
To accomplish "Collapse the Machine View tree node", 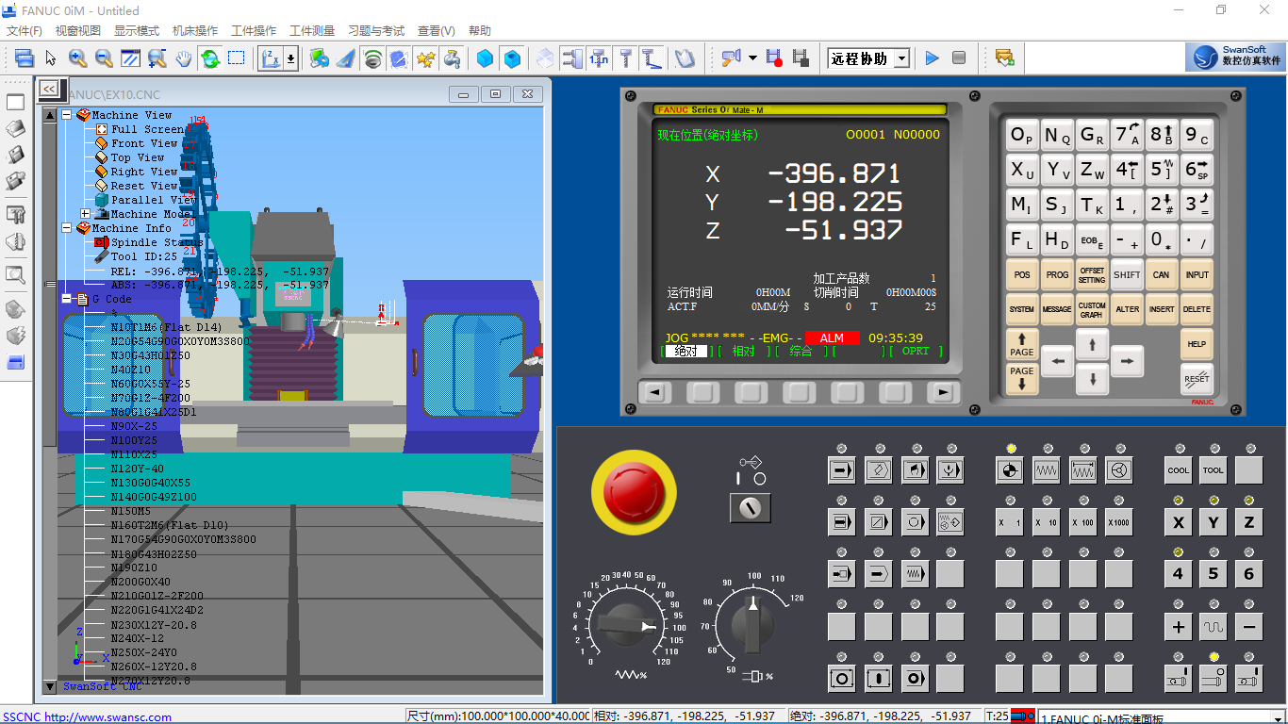I will click(67, 115).
